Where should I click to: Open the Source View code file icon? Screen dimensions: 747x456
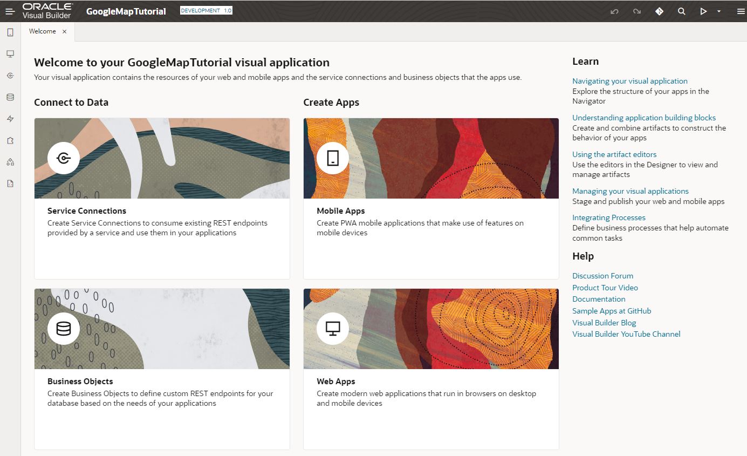point(10,183)
